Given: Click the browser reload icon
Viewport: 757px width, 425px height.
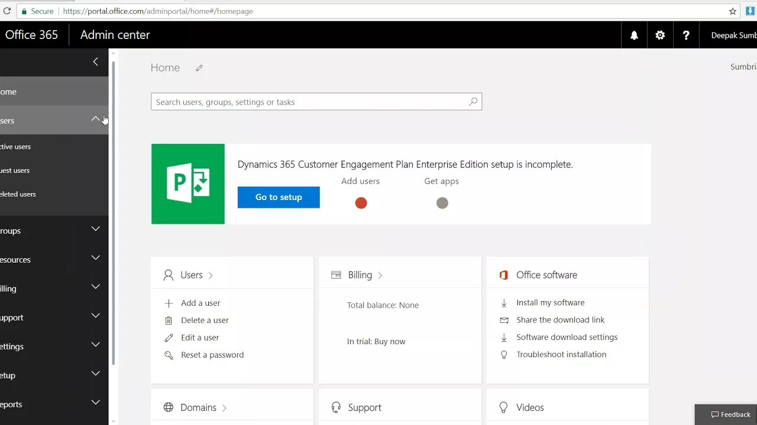Looking at the screenshot, I should click(7, 11).
